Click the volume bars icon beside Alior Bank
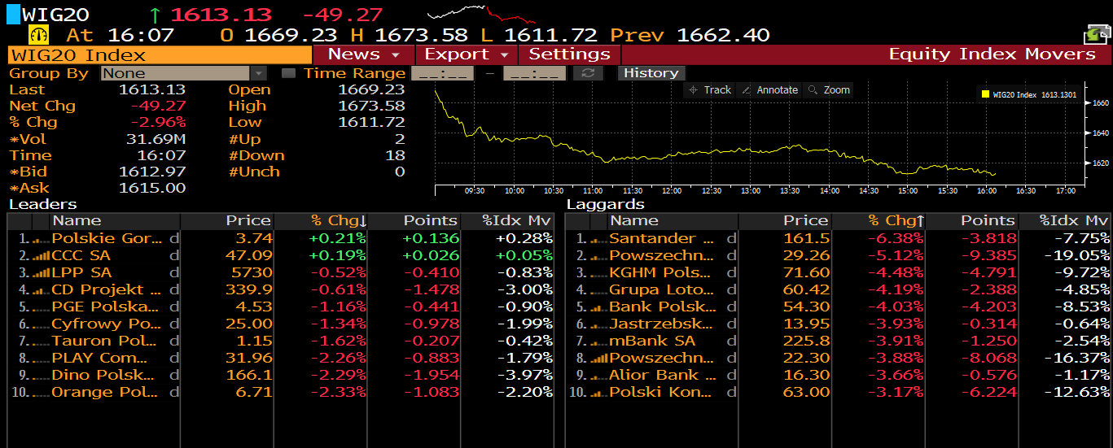The width and height of the screenshot is (1113, 448). coord(598,376)
